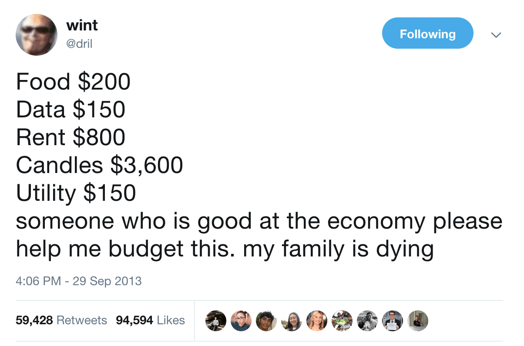Click the "Candles $3,600" line of the tweet

pos(99,165)
